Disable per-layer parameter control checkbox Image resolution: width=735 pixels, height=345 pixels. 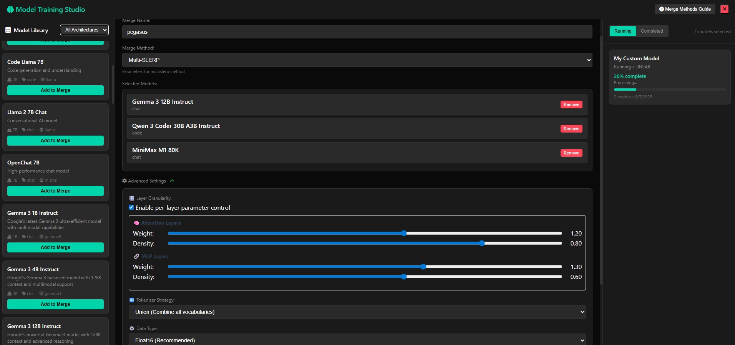131,207
